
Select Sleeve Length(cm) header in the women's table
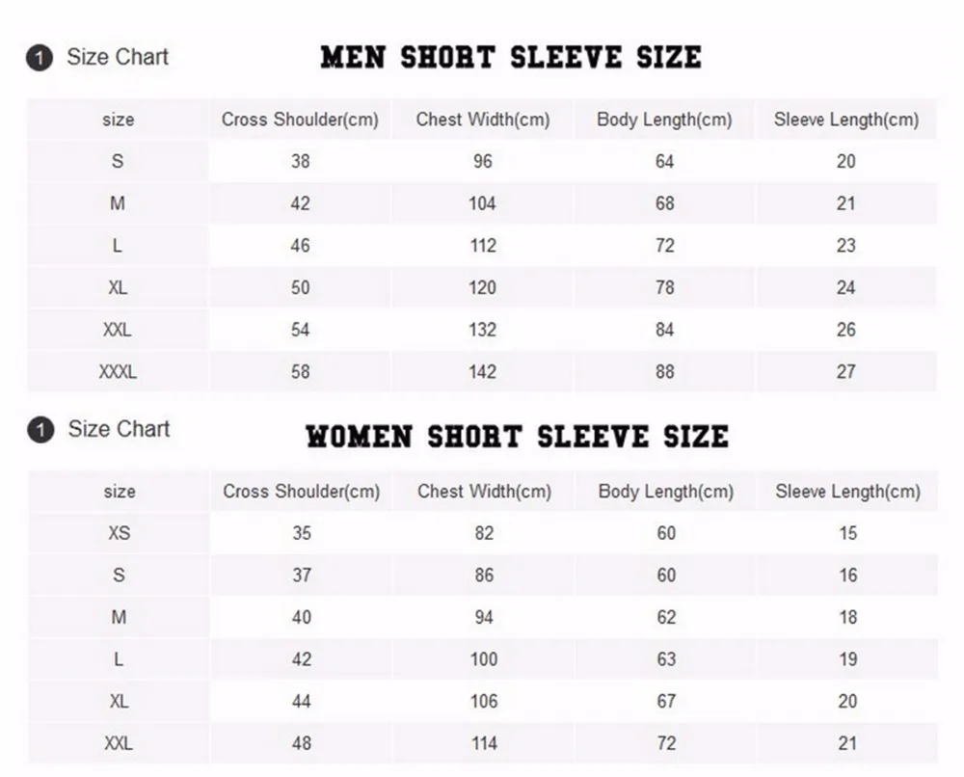(847, 492)
